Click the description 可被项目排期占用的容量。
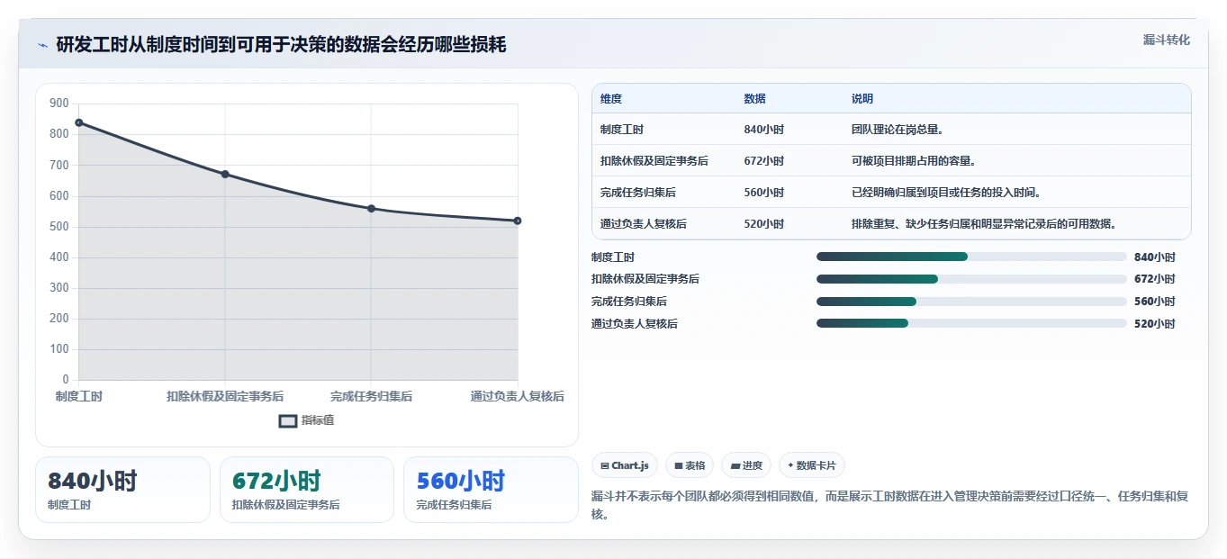This screenshot has height=559, width=1227. [x=915, y=161]
